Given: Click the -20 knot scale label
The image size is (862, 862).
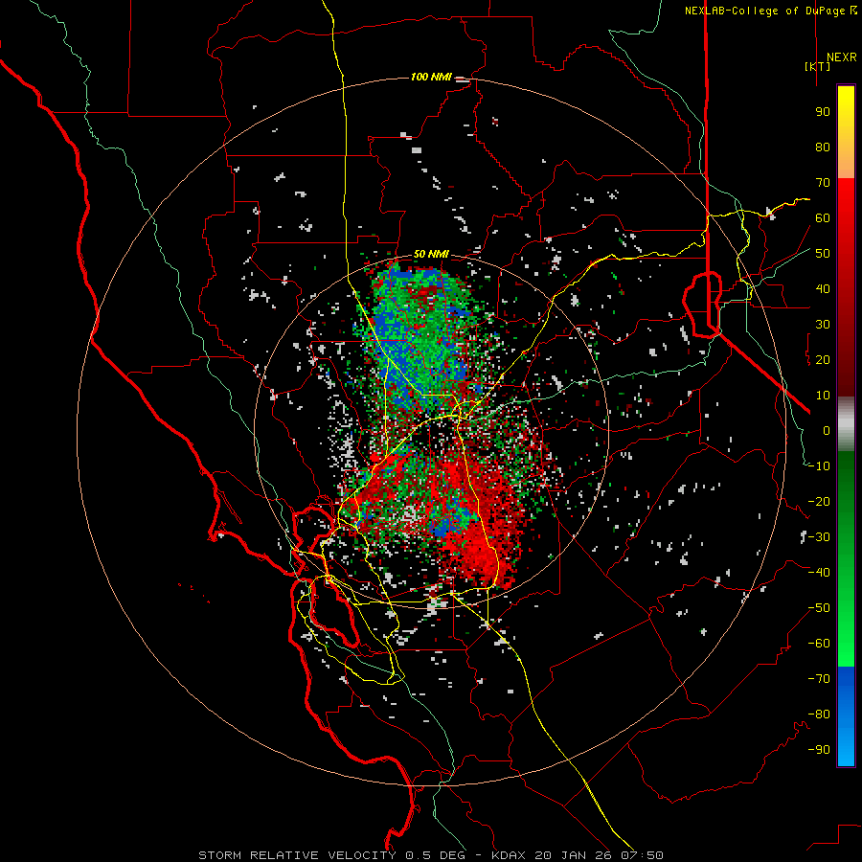Looking at the screenshot, I should (x=819, y=502).
